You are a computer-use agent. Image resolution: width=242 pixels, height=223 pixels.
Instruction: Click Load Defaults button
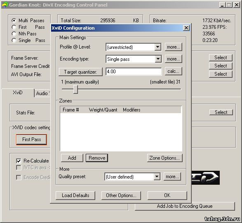(75, 195)
